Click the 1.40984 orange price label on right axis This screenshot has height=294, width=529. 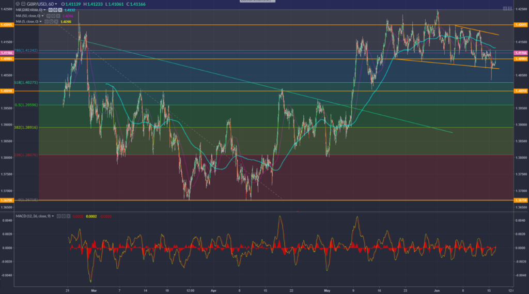pos(521,59)
